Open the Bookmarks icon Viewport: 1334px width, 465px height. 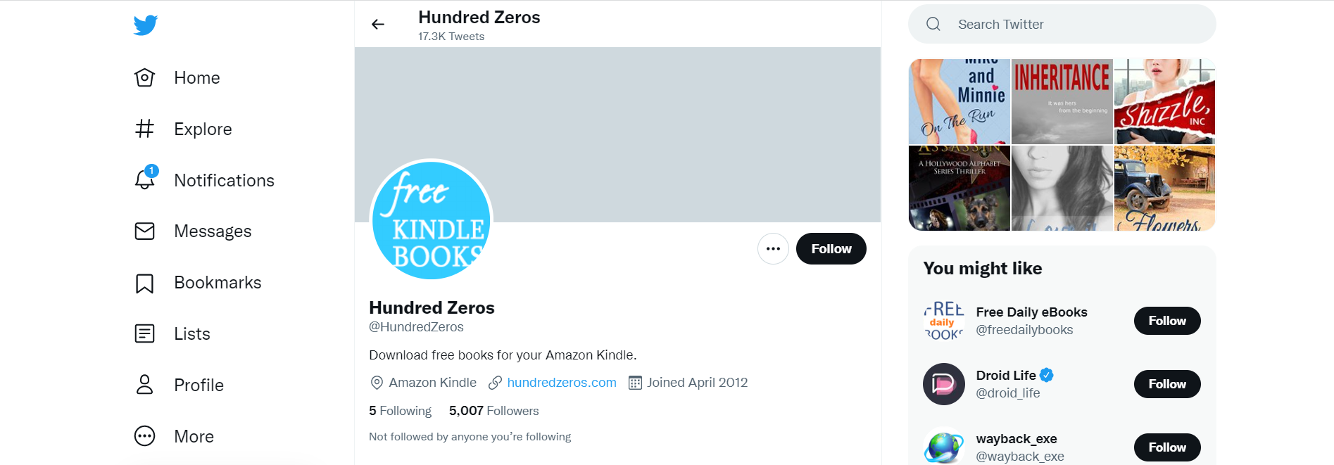tap(145, 283)
